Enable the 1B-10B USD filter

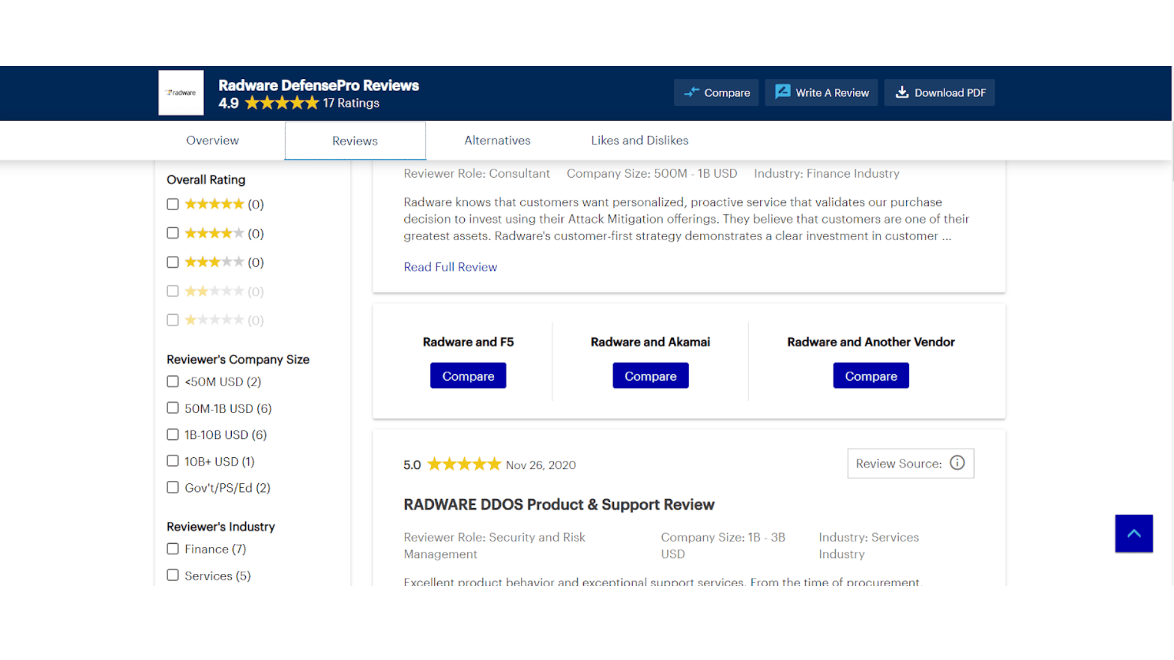click(172, 435)
